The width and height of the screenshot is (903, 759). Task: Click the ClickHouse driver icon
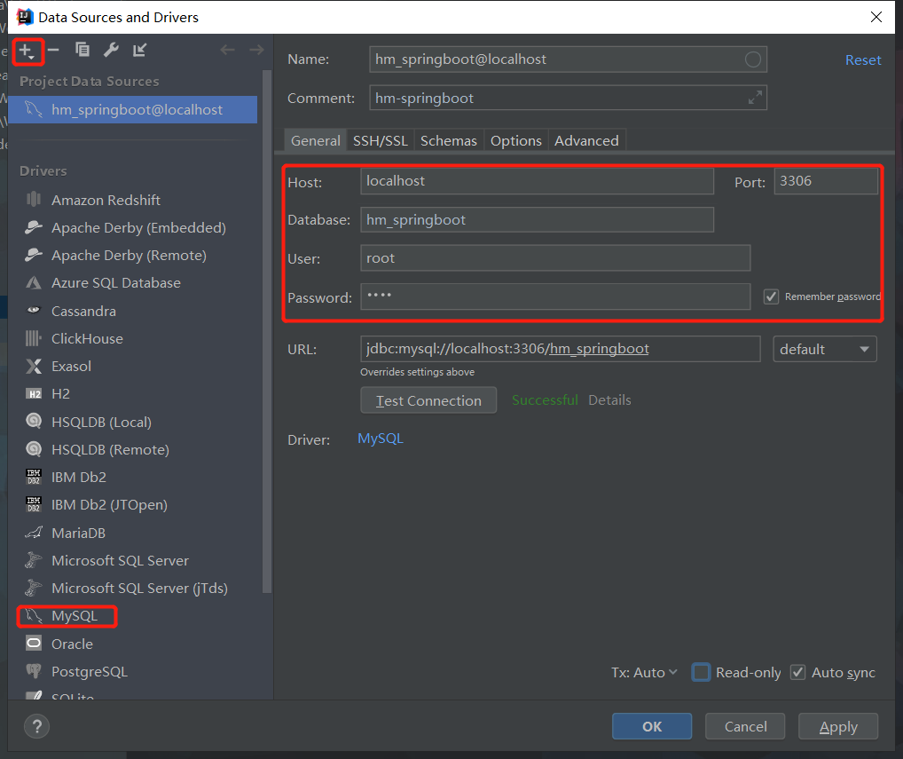click(34, 338)
